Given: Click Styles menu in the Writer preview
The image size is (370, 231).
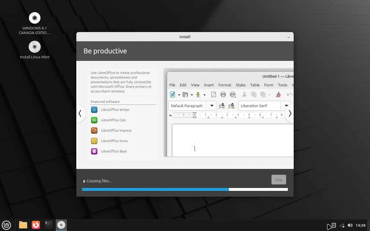Looking at the screenshot, I should (241, 85).
